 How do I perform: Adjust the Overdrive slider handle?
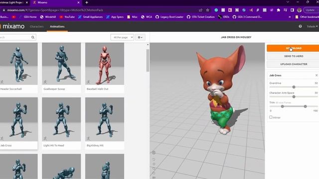click(x=294, y=87)
